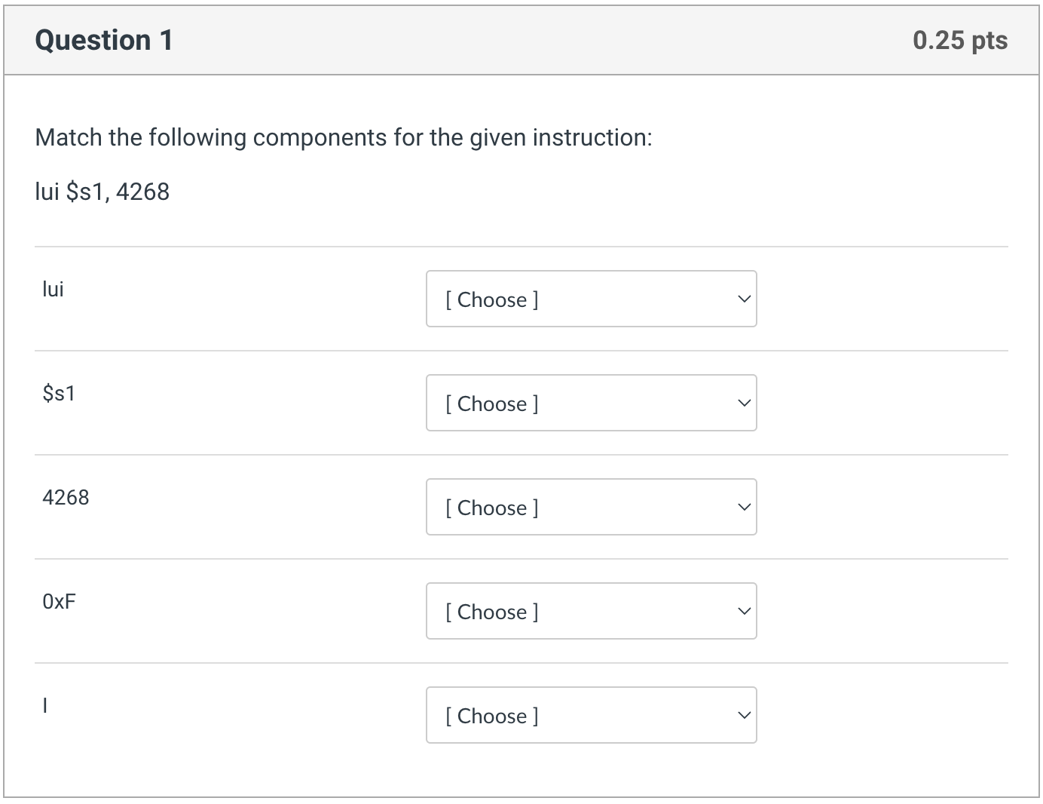Open the dropdown next to "I"
Image resolution: width=1043 pixels, height=804 pixels.
point(591,715)
